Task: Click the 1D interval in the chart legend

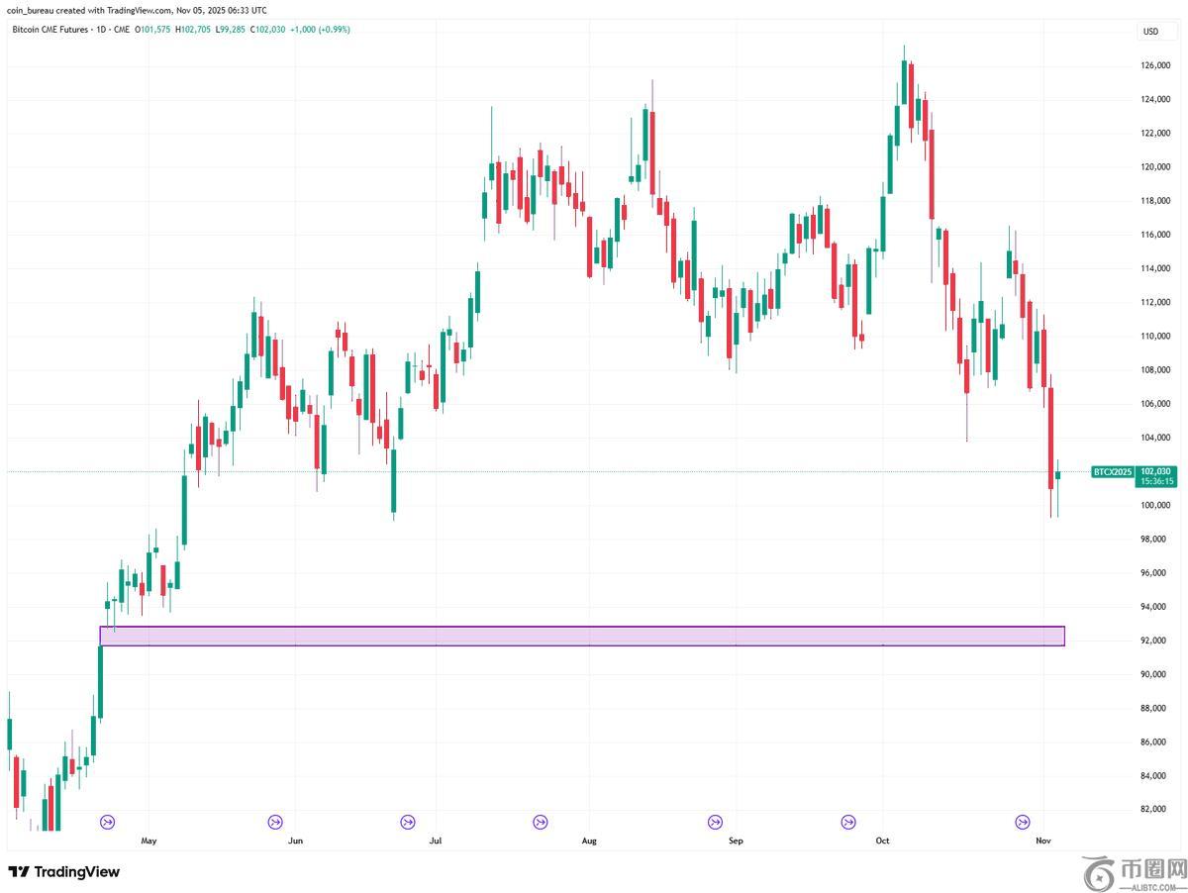Action: point(102,30)
